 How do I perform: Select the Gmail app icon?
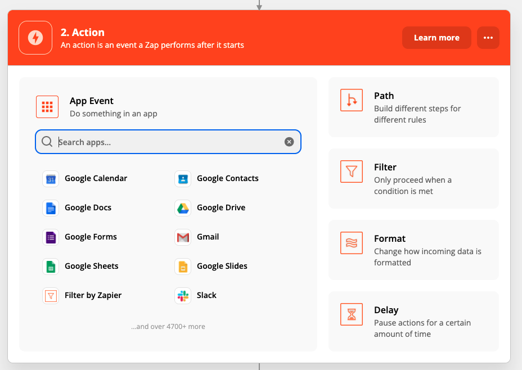coord(182,237)
